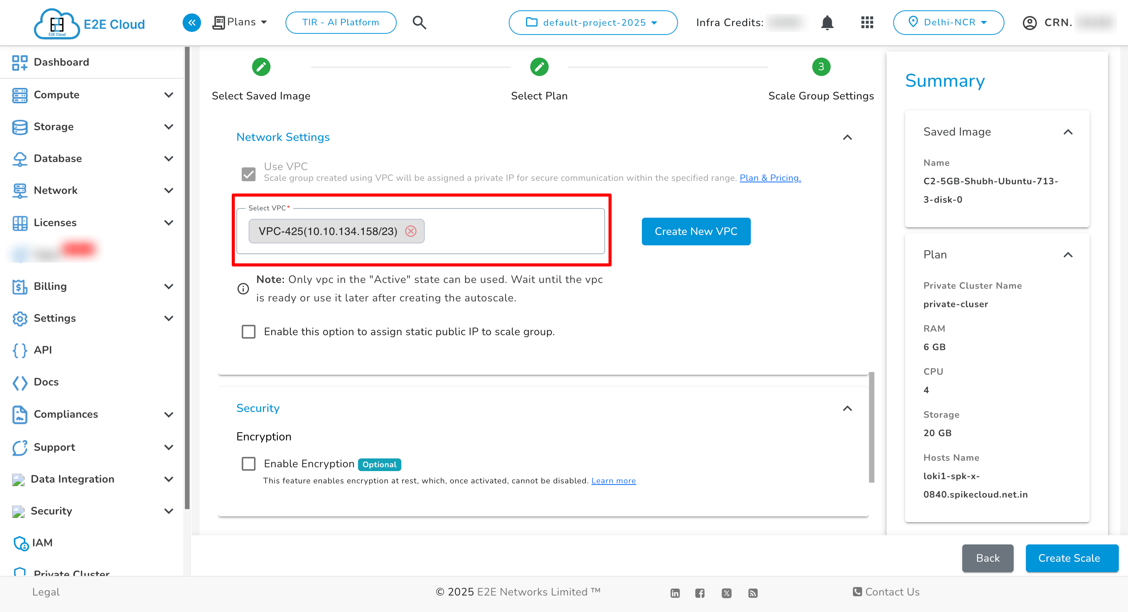Enable static public IP for scale group
This screenshot has width=1128, height=612.
249,332
